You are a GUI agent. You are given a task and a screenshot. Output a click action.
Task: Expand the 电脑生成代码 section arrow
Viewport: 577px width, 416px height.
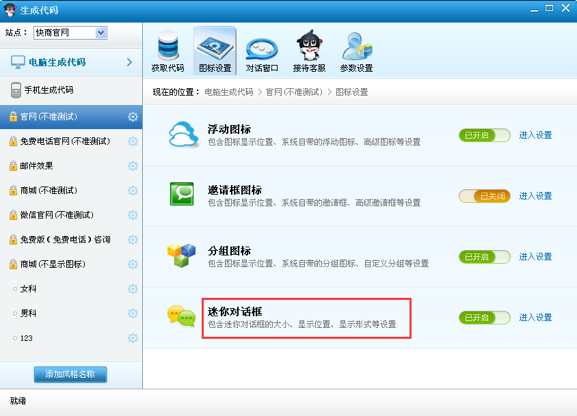point(129,62)
